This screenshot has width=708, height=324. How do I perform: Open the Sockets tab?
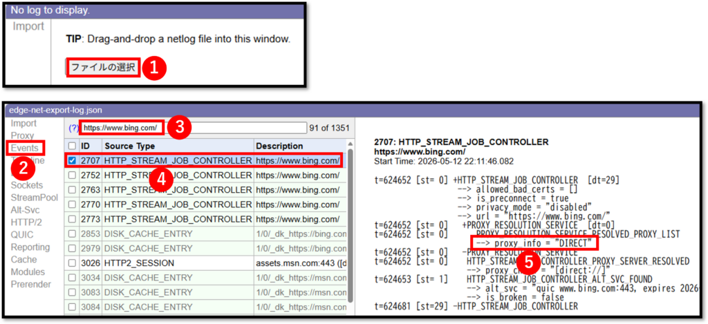point(27,185)
